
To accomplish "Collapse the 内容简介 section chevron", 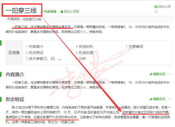I will 170,74.
